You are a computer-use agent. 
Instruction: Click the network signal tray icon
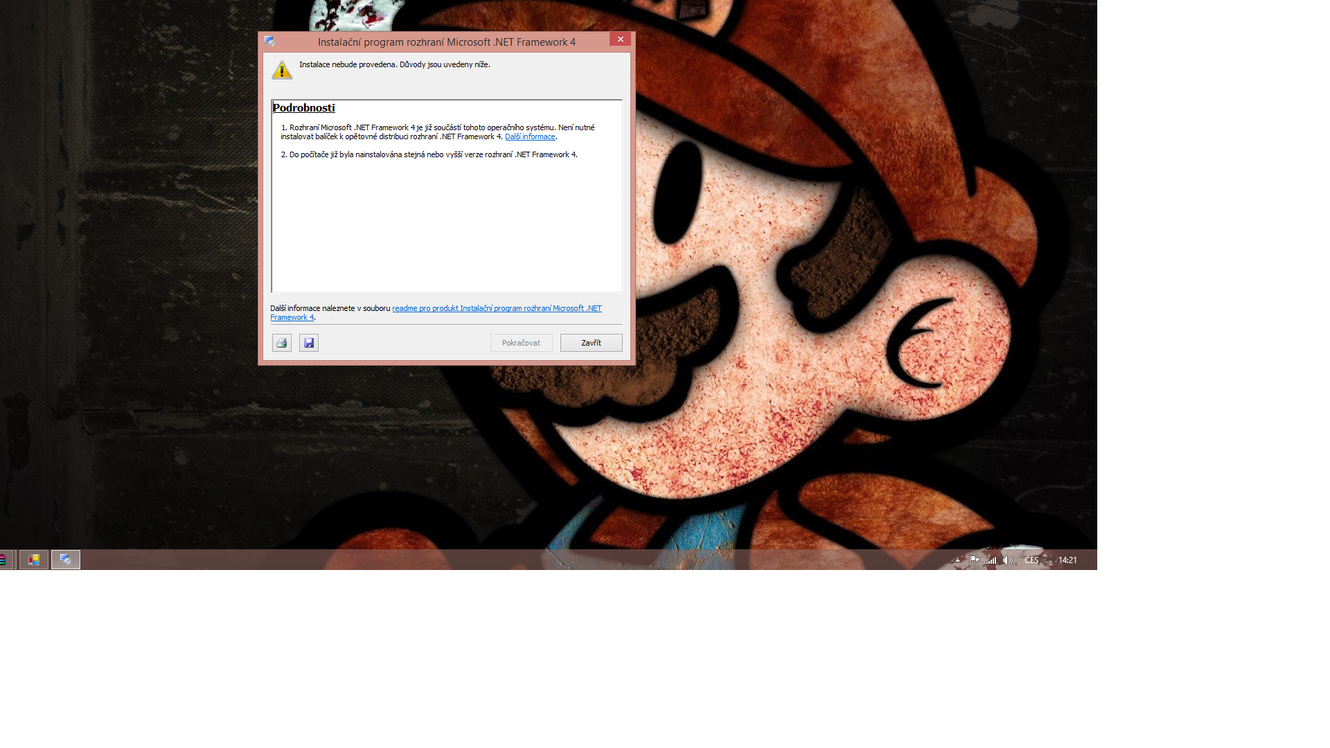tap(991, 560)
